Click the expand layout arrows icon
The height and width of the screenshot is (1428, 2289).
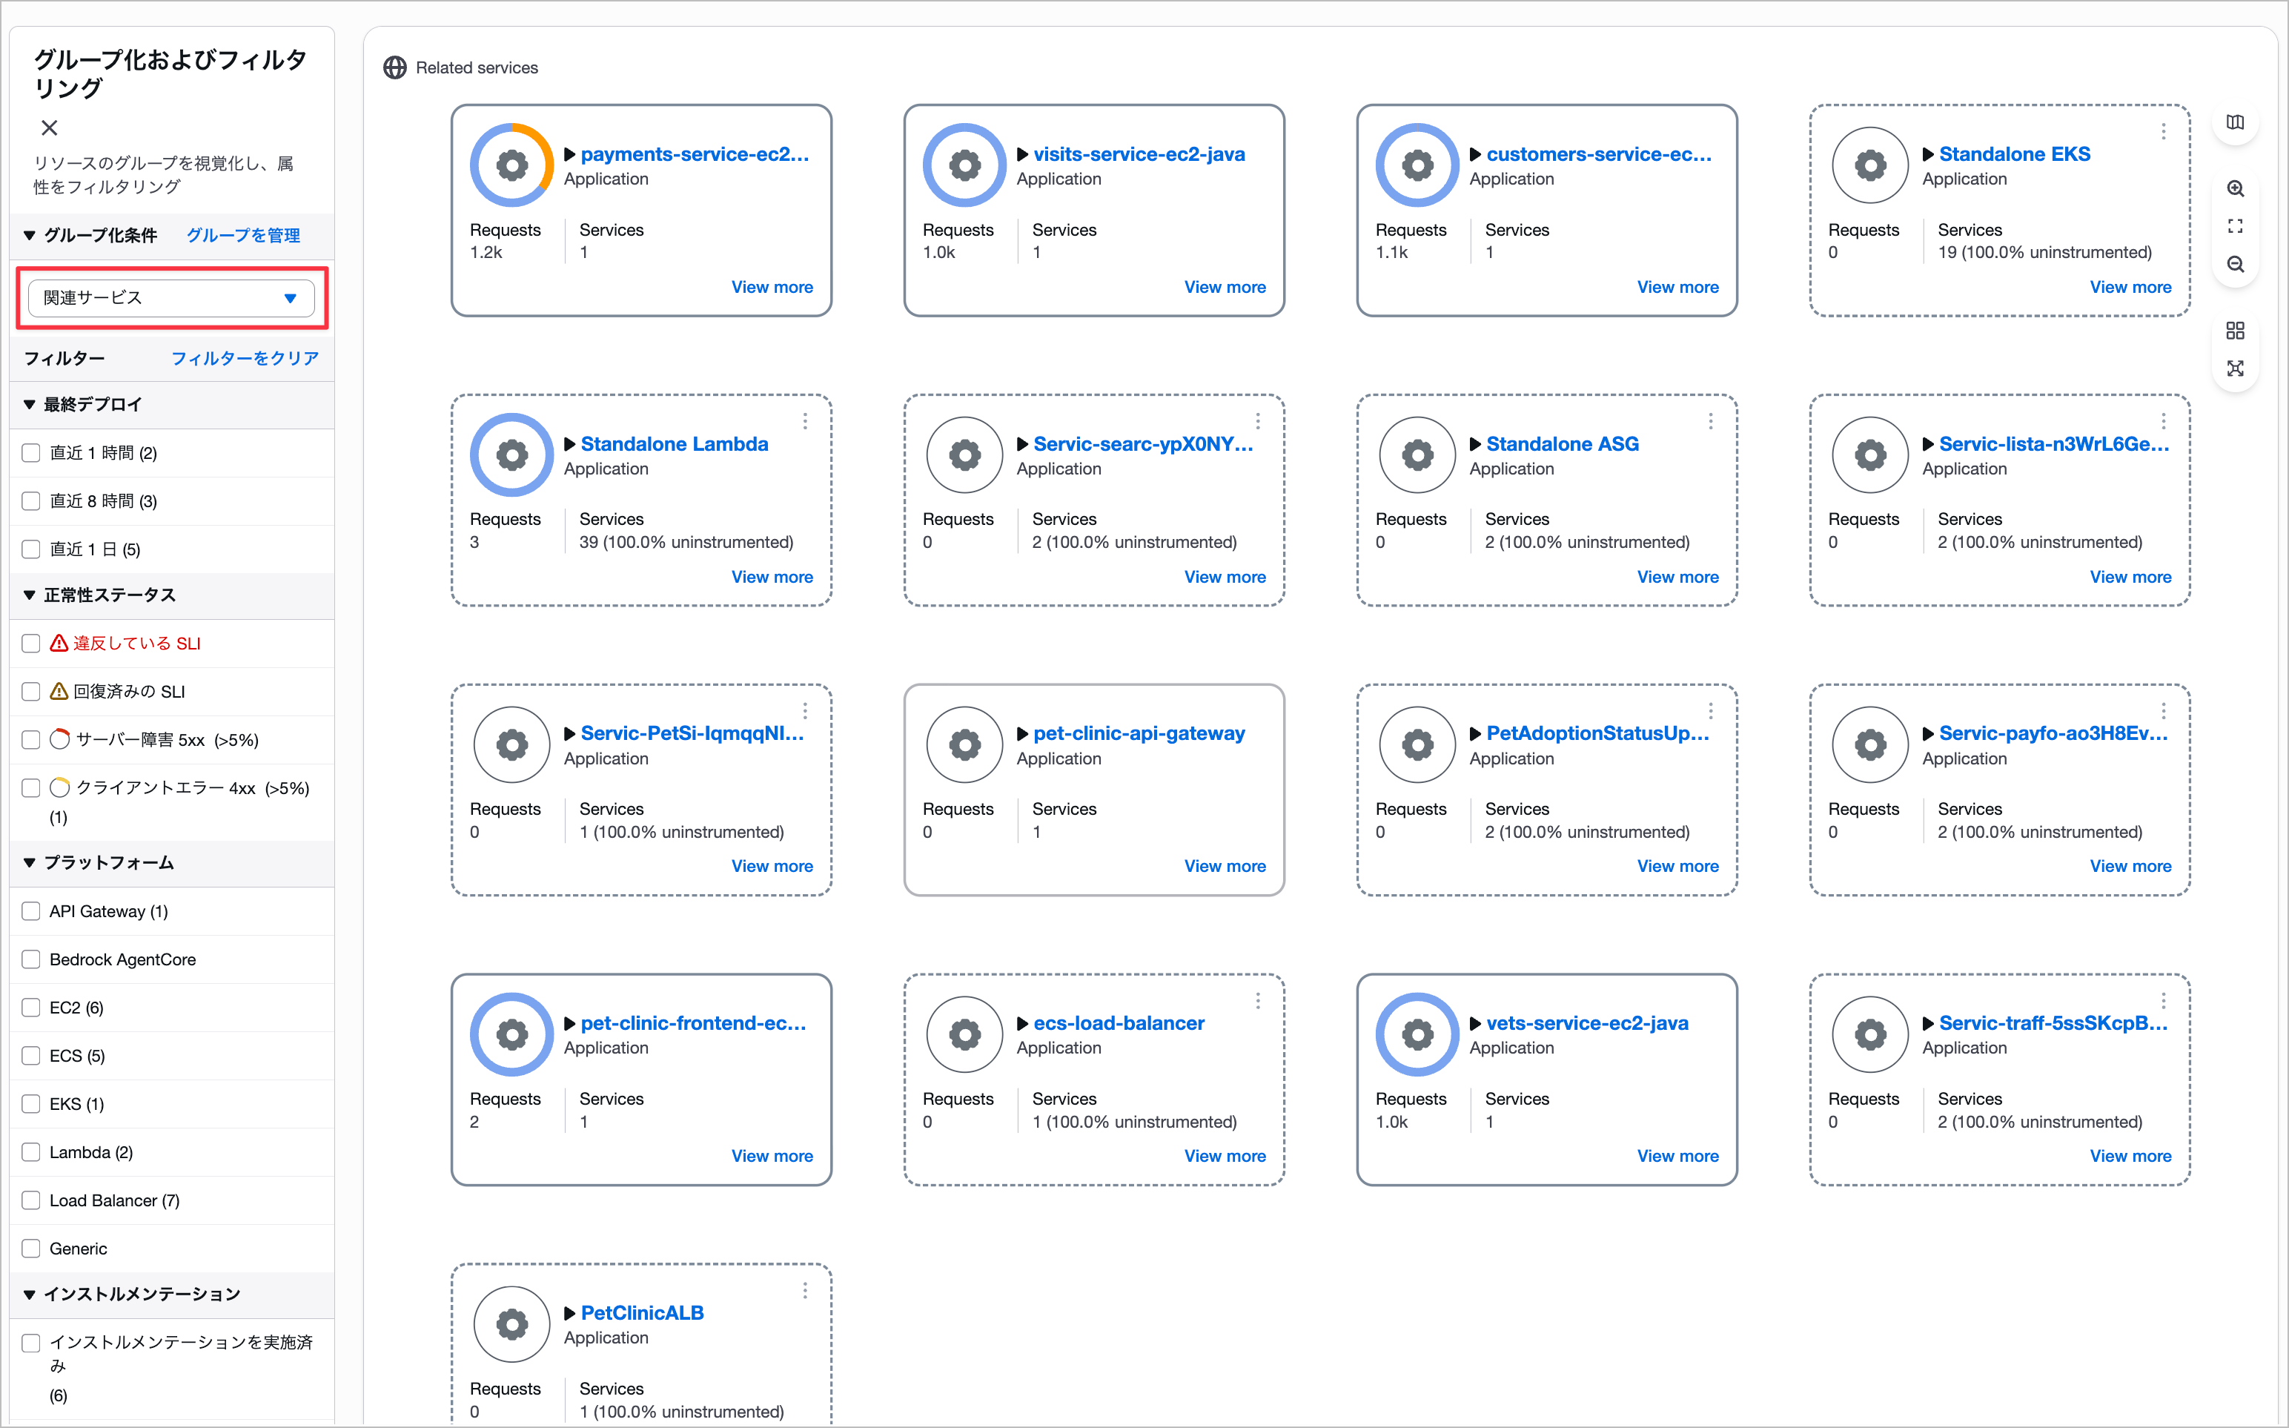(2235, 368)
